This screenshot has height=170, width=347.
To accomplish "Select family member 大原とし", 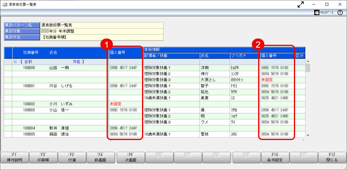I will coord(208,80).
